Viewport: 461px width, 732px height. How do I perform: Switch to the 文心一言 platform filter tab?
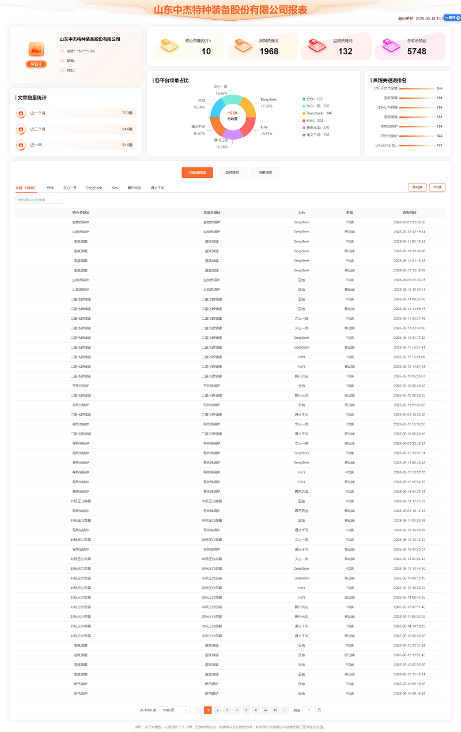70,188
